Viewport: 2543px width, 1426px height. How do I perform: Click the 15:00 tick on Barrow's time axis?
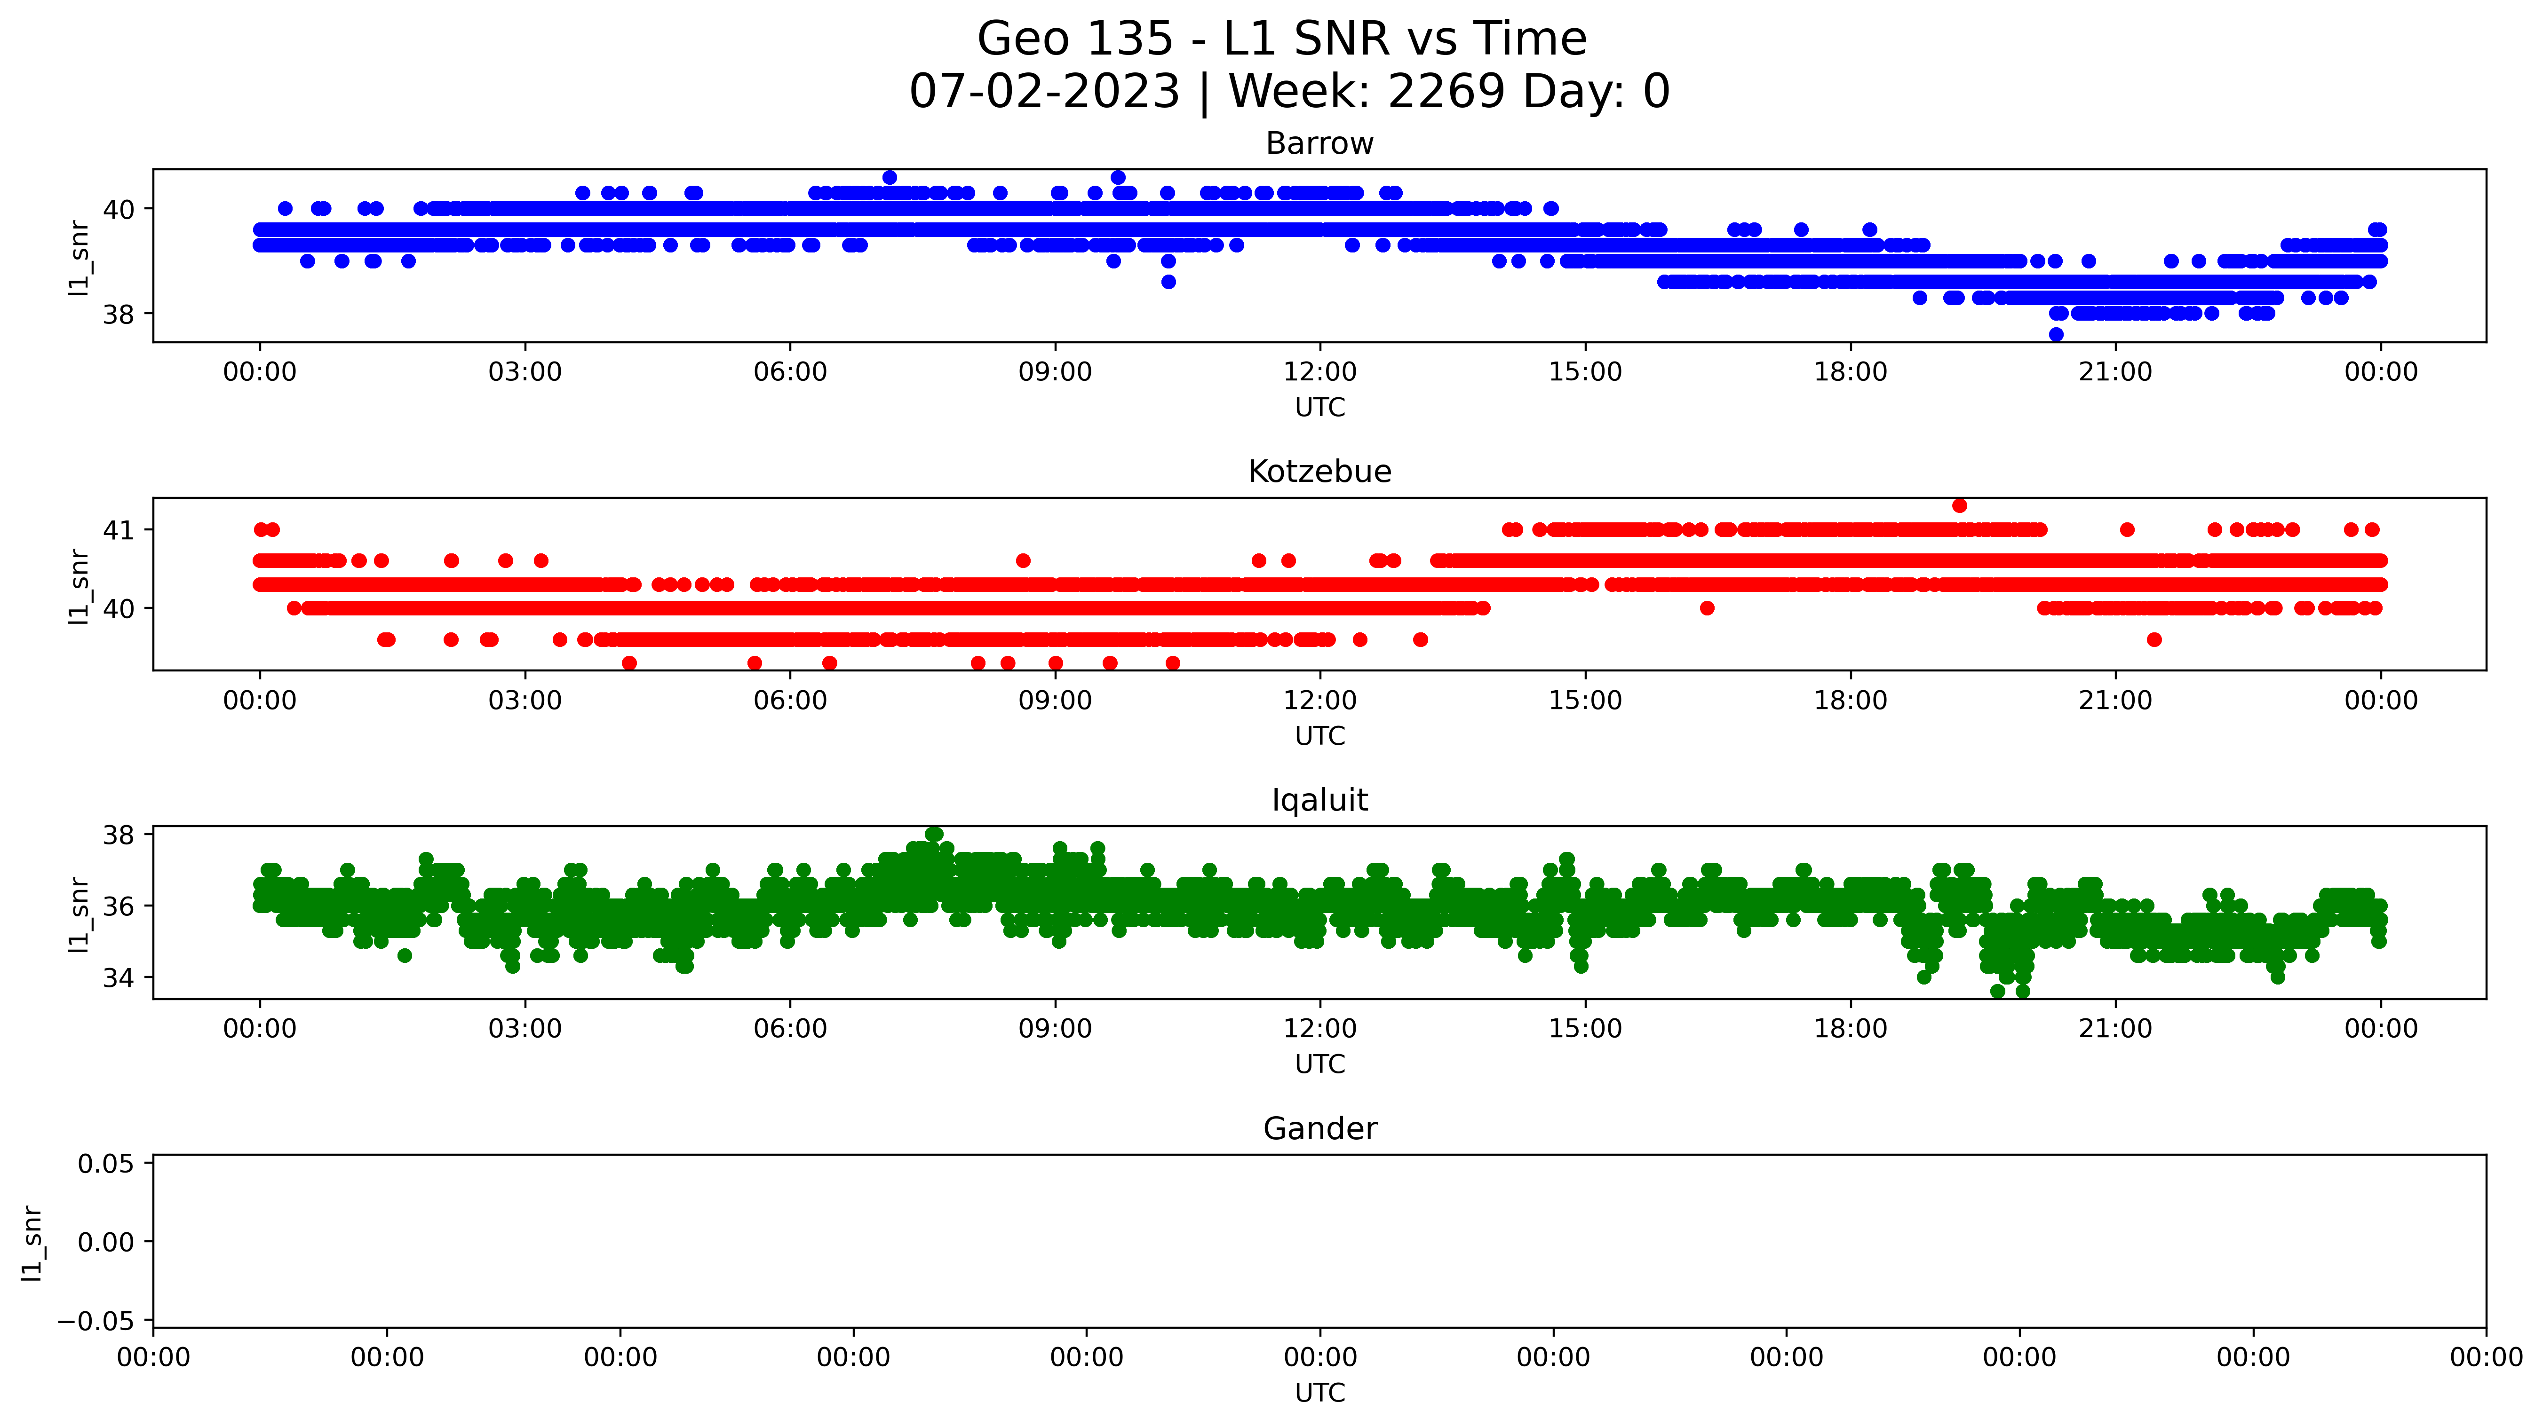(1585, 372)
